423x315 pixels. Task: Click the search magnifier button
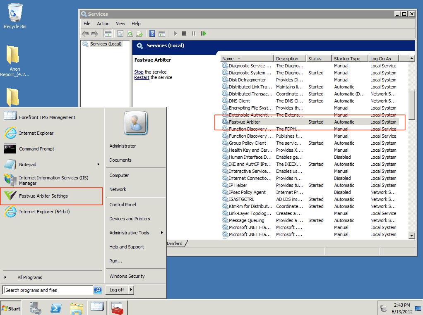[98, 290]
